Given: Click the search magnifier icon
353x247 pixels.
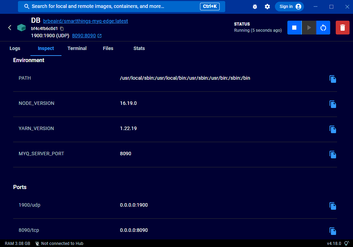Looking at the screenshot, I should tap(27, 6).
